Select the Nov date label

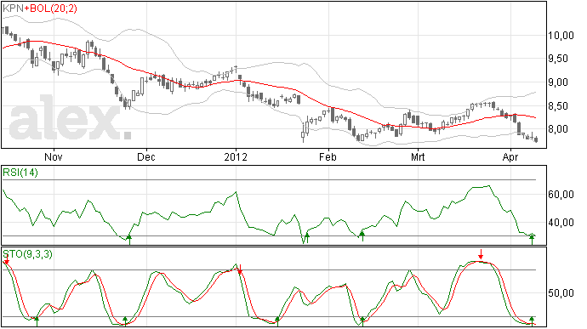(54, 156)
